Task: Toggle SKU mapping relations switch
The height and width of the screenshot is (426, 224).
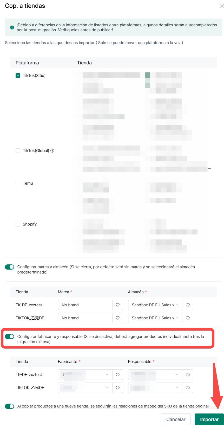Action: tap(10, 406)
